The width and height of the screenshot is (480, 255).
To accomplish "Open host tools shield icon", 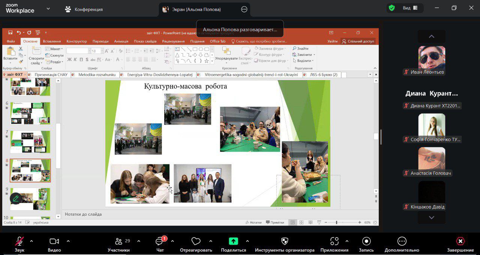I will 285,242.
